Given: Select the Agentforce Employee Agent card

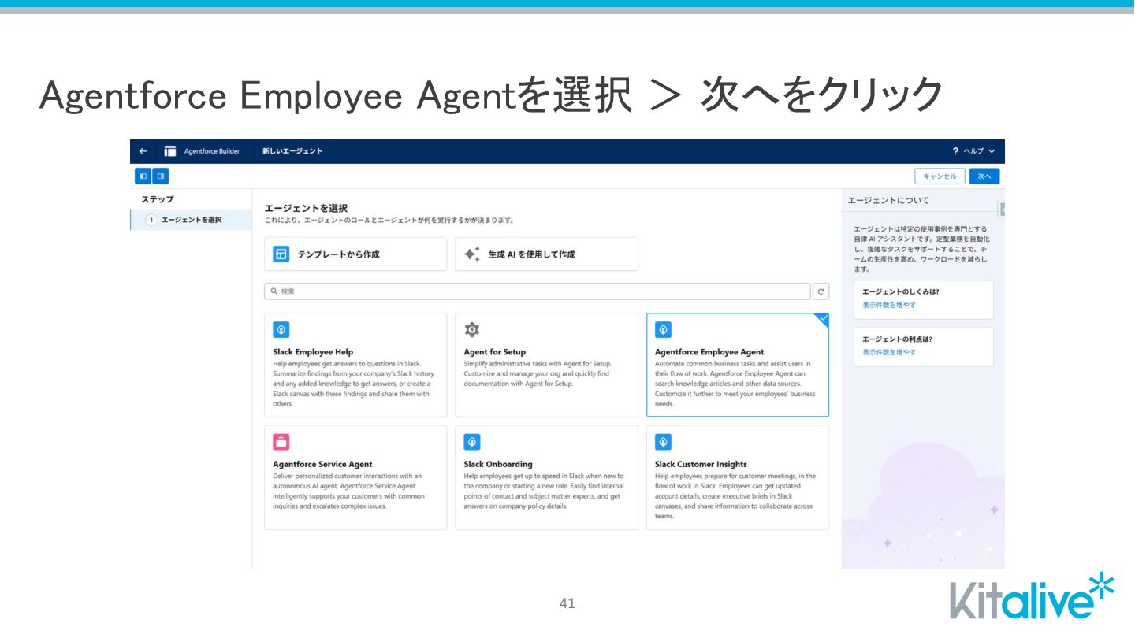Looking at the screenshot, I should click(738, 365).
